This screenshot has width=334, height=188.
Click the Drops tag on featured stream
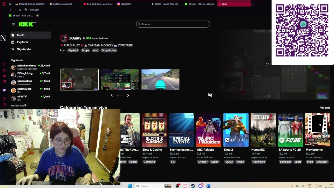(x=85, y=50)
